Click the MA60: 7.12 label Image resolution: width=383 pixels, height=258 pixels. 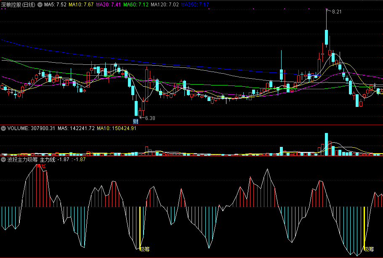pyautogui.click(x=136, y=5)
